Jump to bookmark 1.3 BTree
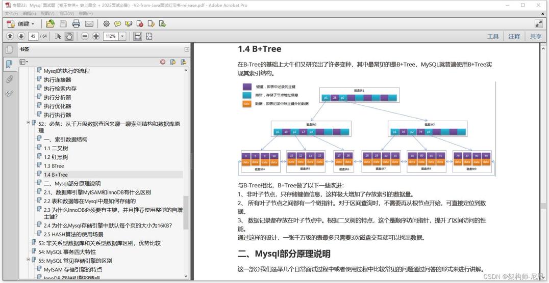The width and height of the screenshot is (549, 283). (54, 166)
